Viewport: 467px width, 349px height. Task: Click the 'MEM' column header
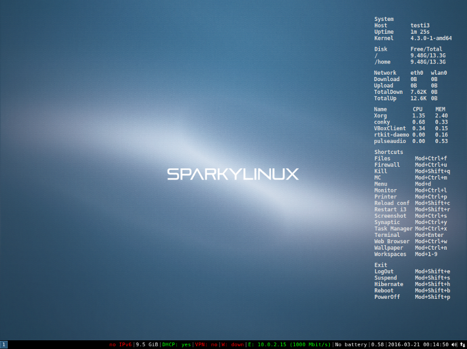pos(440,109)
